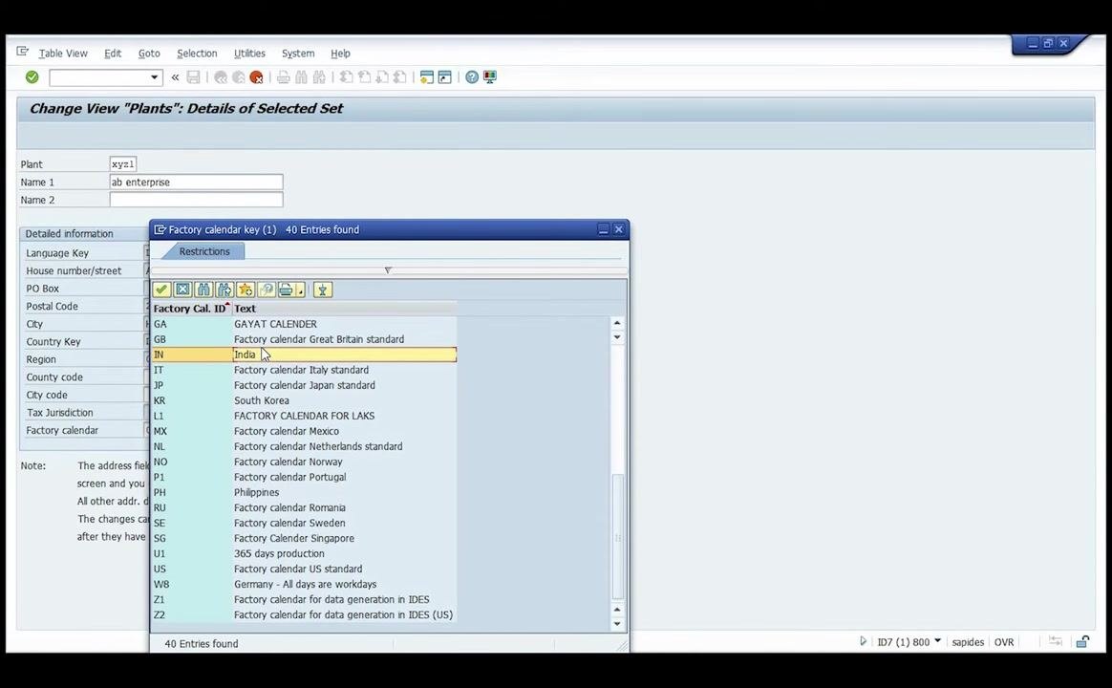The width and height of the screenshot is (1112, 688).
Task: Click the Find Next icon in main toolbar
Action: tap(319, 77)
